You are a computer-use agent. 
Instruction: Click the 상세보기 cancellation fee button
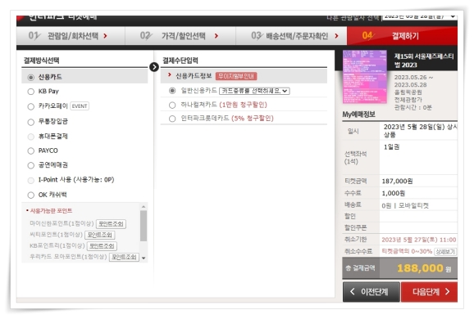[445, 251]
